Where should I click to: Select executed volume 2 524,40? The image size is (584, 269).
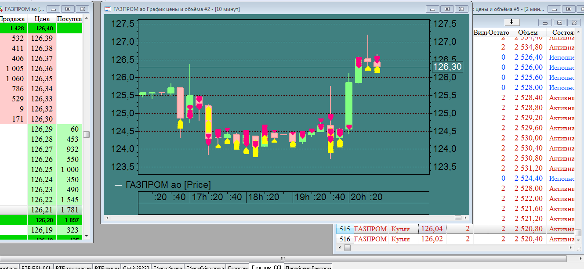click(x=528, y=179)
